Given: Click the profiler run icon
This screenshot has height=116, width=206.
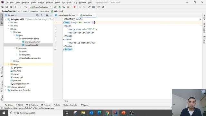Looking at the screenshot, I should coord(68,7).
